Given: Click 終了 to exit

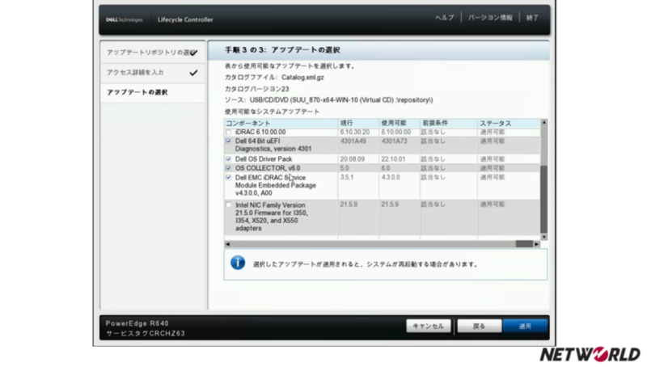Looking at the screenshot, I should [532, 18].
